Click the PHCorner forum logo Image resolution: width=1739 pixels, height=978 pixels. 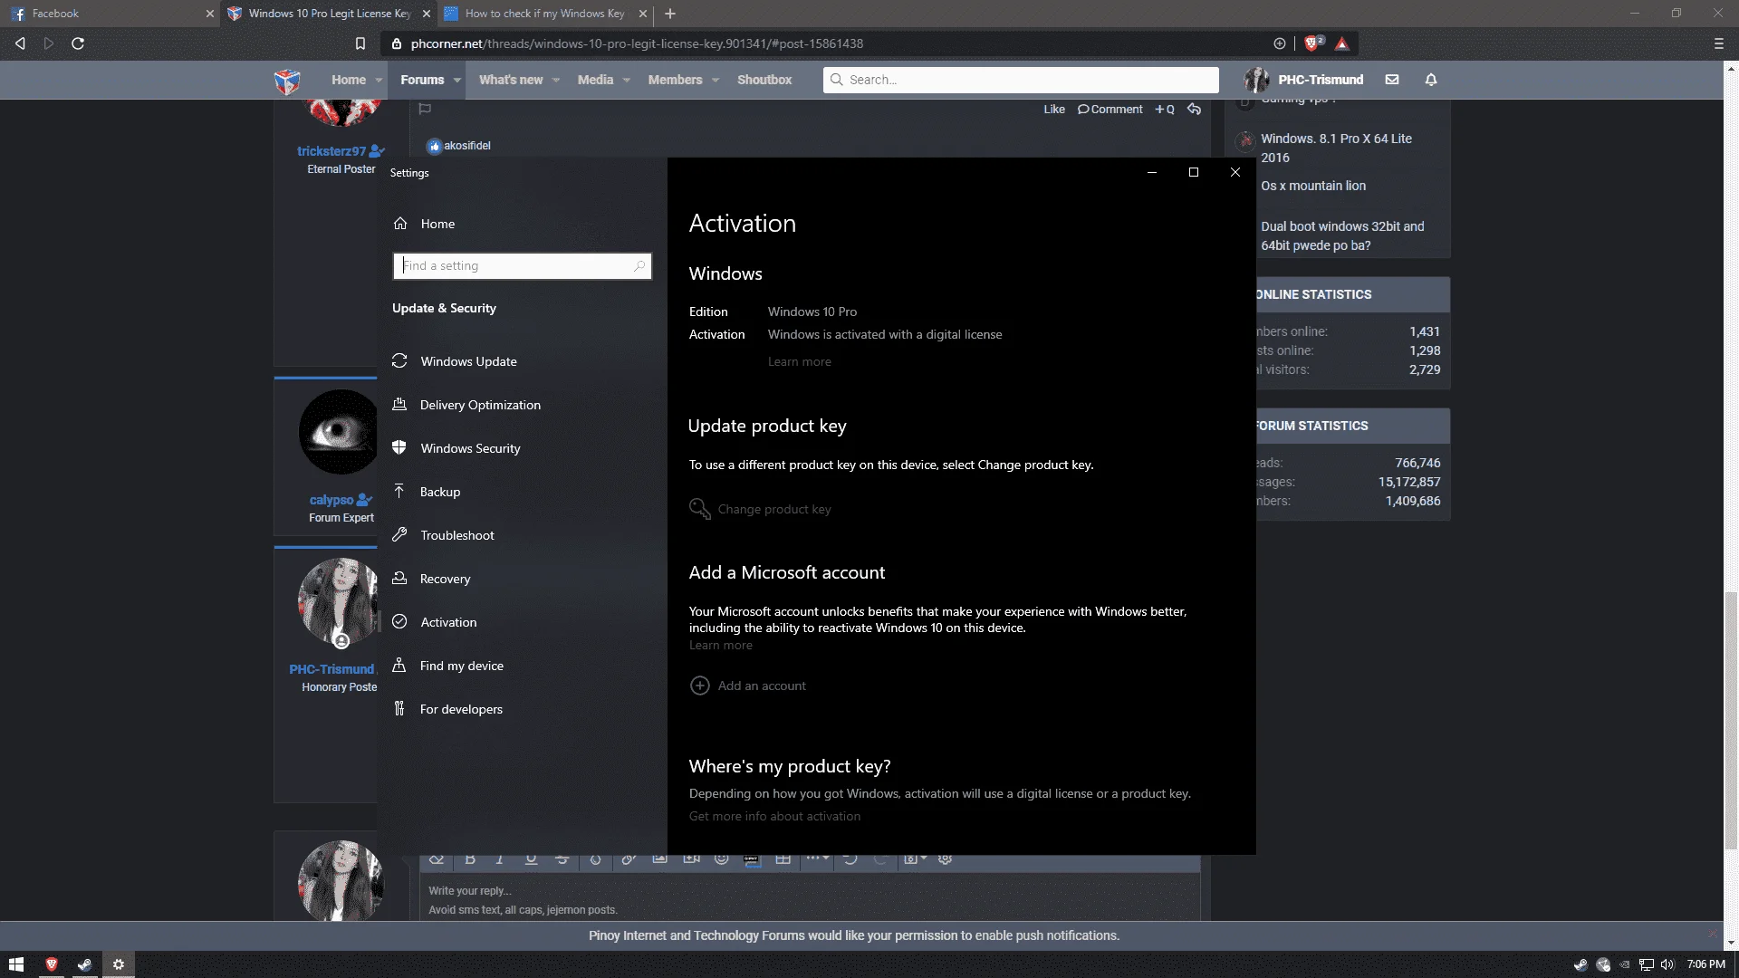[287, 81]
